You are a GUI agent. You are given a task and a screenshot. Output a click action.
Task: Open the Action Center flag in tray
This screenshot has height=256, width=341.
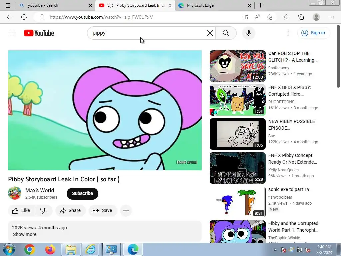[x=283, y=250]
